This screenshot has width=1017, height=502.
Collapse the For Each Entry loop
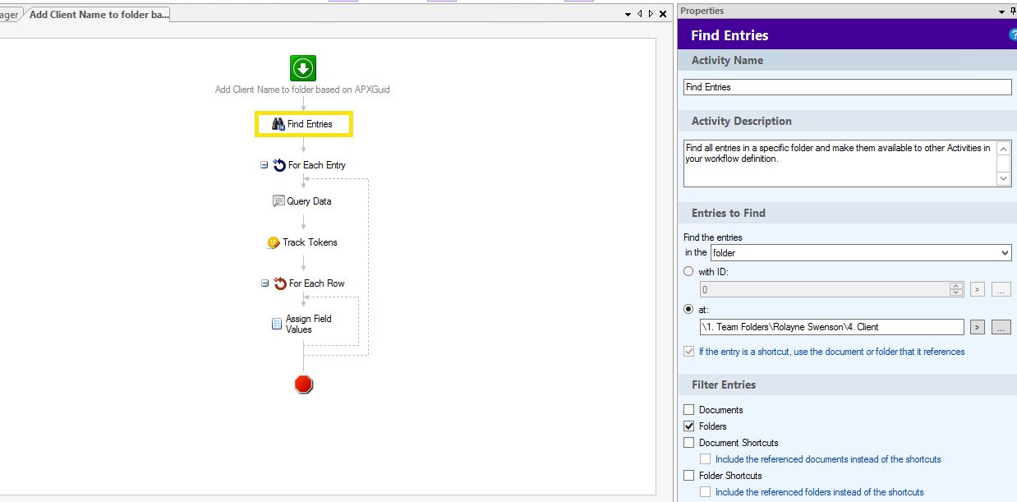265,165
